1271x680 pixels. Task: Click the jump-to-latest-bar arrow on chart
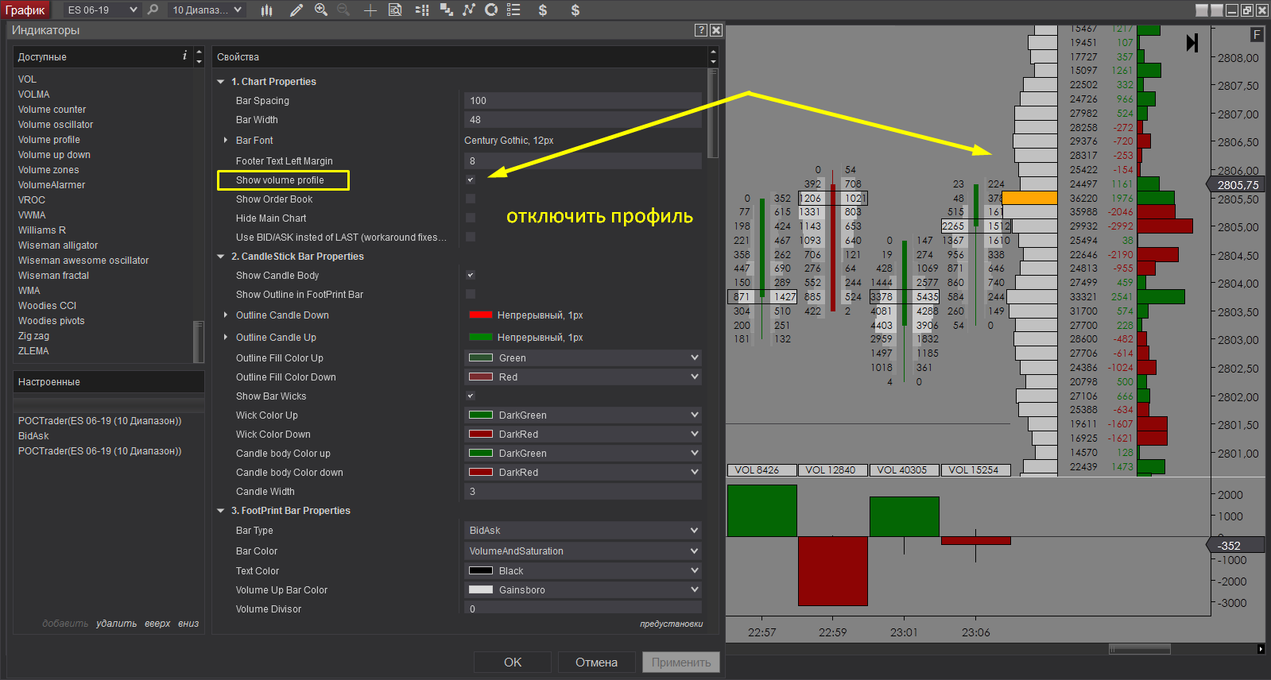(x=1192, y=43)
